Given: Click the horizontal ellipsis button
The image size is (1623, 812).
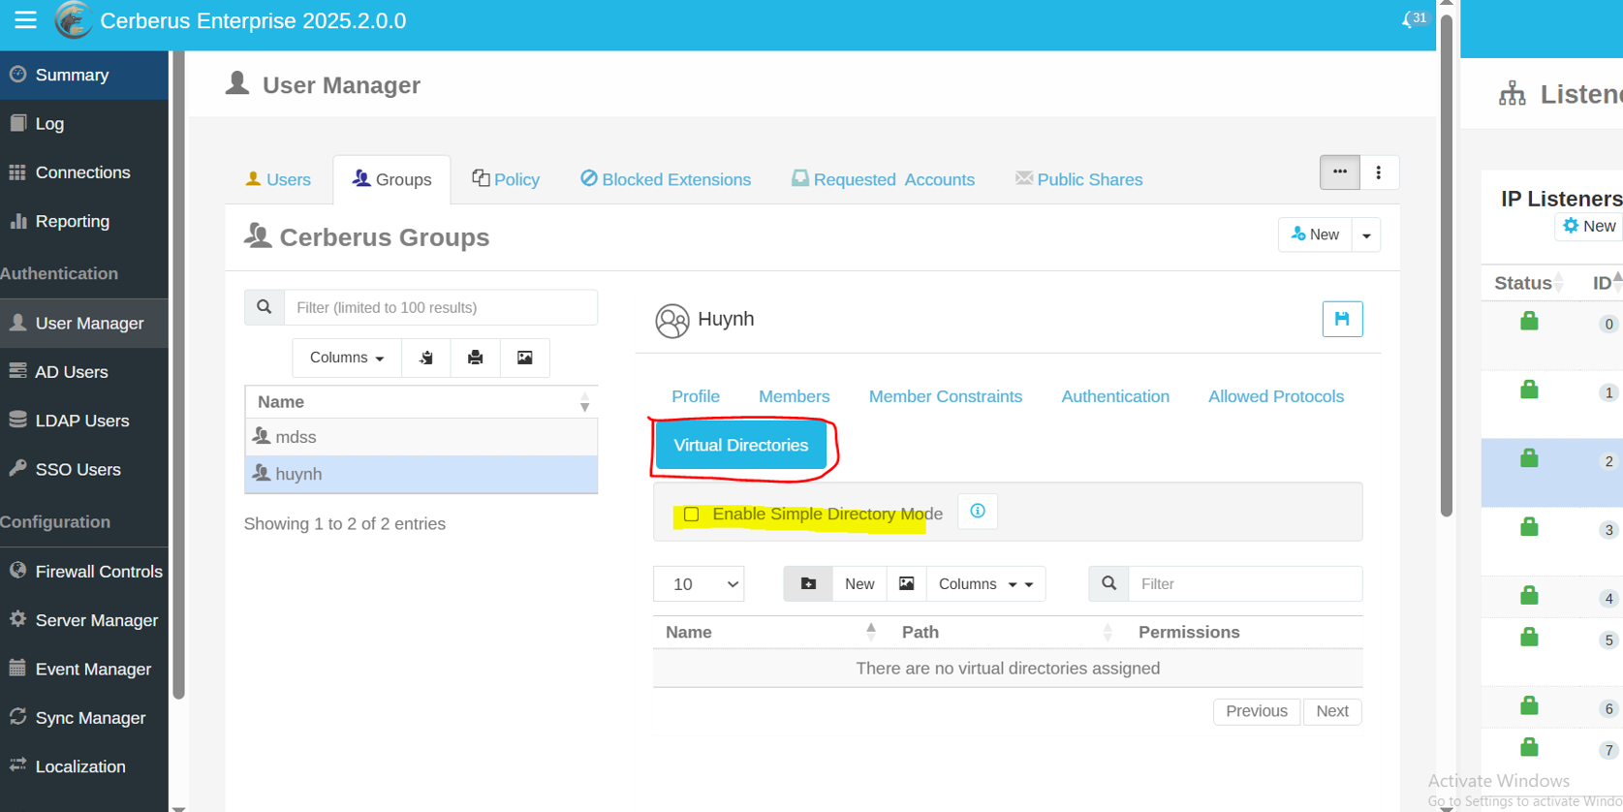Looking at the screenshot, I should tap(1339, 172).
